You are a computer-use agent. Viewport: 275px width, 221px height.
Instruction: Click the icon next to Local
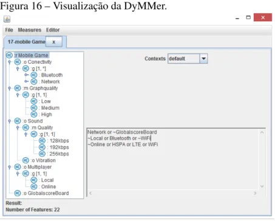tap(34, 180)
